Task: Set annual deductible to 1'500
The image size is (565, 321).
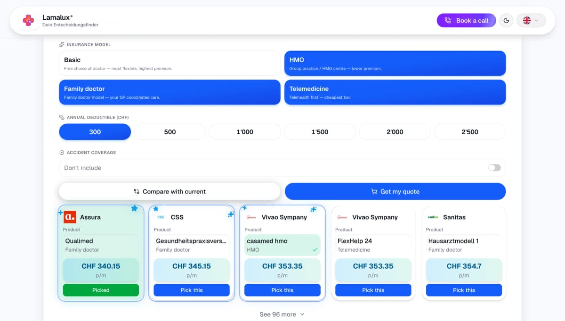Action: coord(320,132)
